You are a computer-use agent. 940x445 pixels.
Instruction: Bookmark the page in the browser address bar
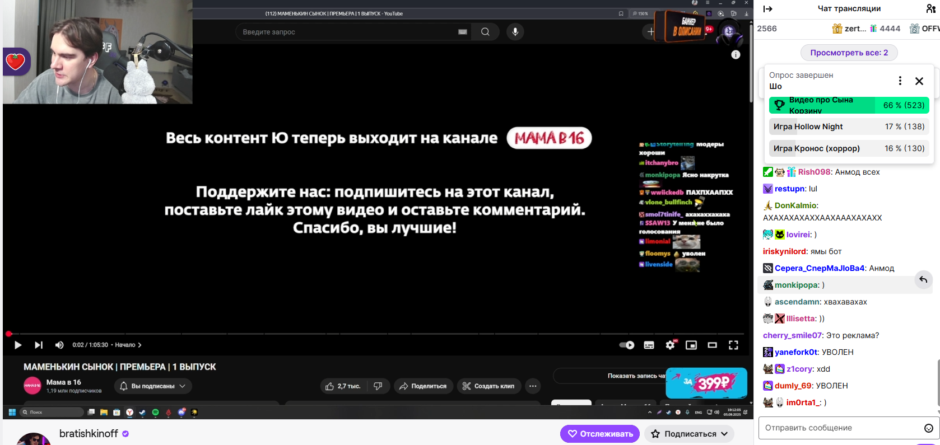(x=621, y=13)
